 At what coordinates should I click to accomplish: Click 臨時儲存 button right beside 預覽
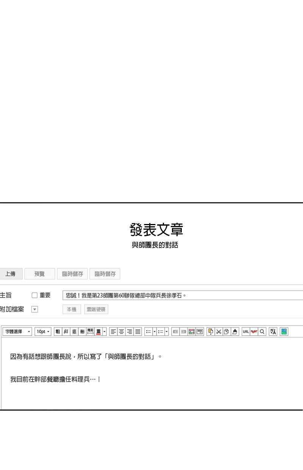click(x=73, y=274)
